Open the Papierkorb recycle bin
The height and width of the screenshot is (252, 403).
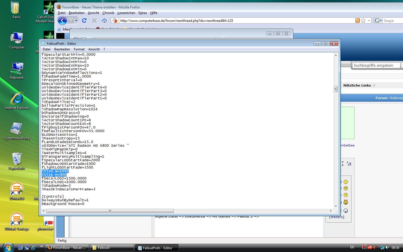[17, 161]
